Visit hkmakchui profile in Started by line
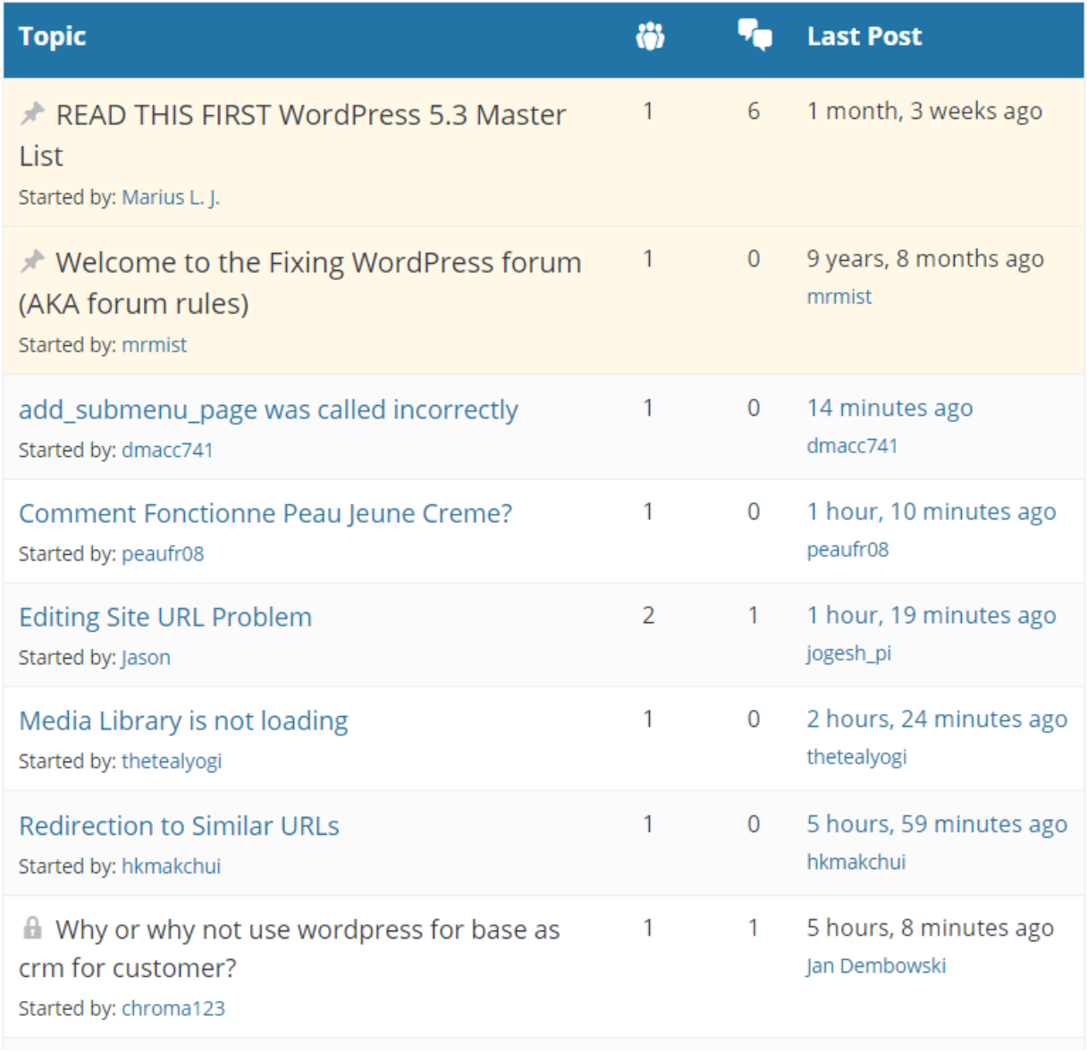This screenshot has height=1053, width=1087. point(171,866)
